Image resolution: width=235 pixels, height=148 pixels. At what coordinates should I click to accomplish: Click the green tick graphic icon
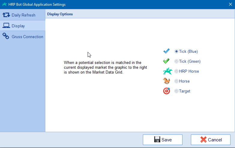(166, 61)
